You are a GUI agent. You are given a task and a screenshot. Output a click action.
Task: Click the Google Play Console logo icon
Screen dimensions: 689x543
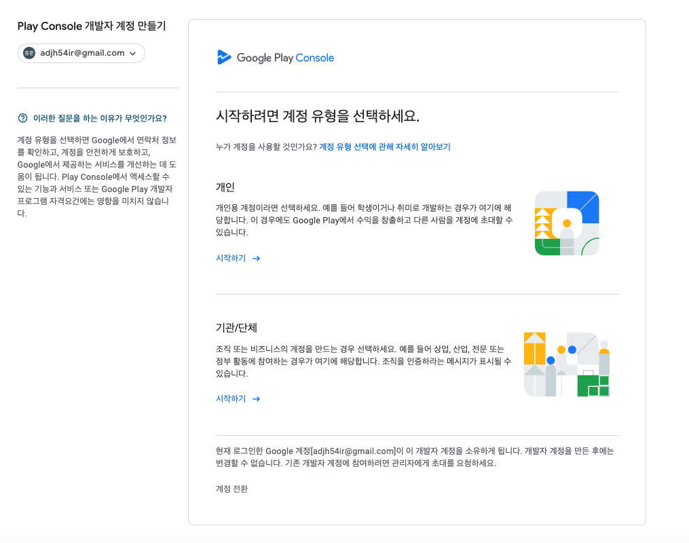coord(224,58)
